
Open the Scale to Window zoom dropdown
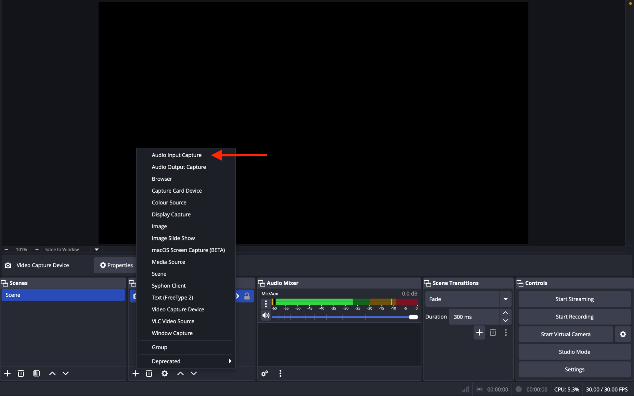tap(96, 249)
